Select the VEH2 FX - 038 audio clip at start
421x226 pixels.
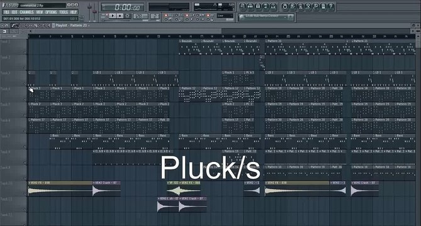60,189
